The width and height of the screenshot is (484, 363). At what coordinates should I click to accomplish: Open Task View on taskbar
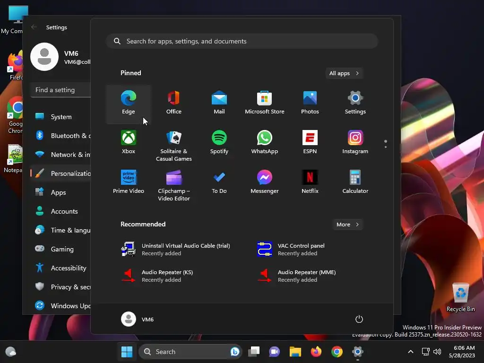tap(254, 352)
